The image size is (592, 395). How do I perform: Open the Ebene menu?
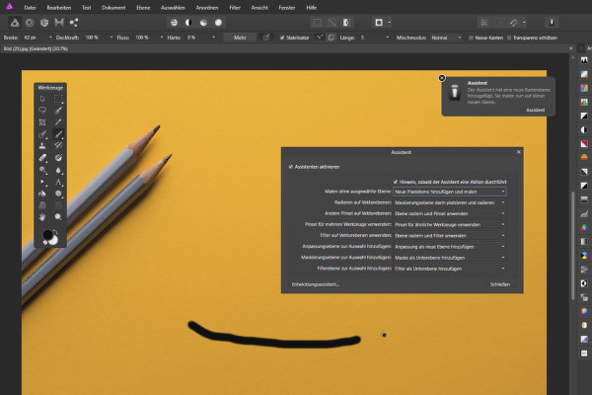(x=143, y=8)
